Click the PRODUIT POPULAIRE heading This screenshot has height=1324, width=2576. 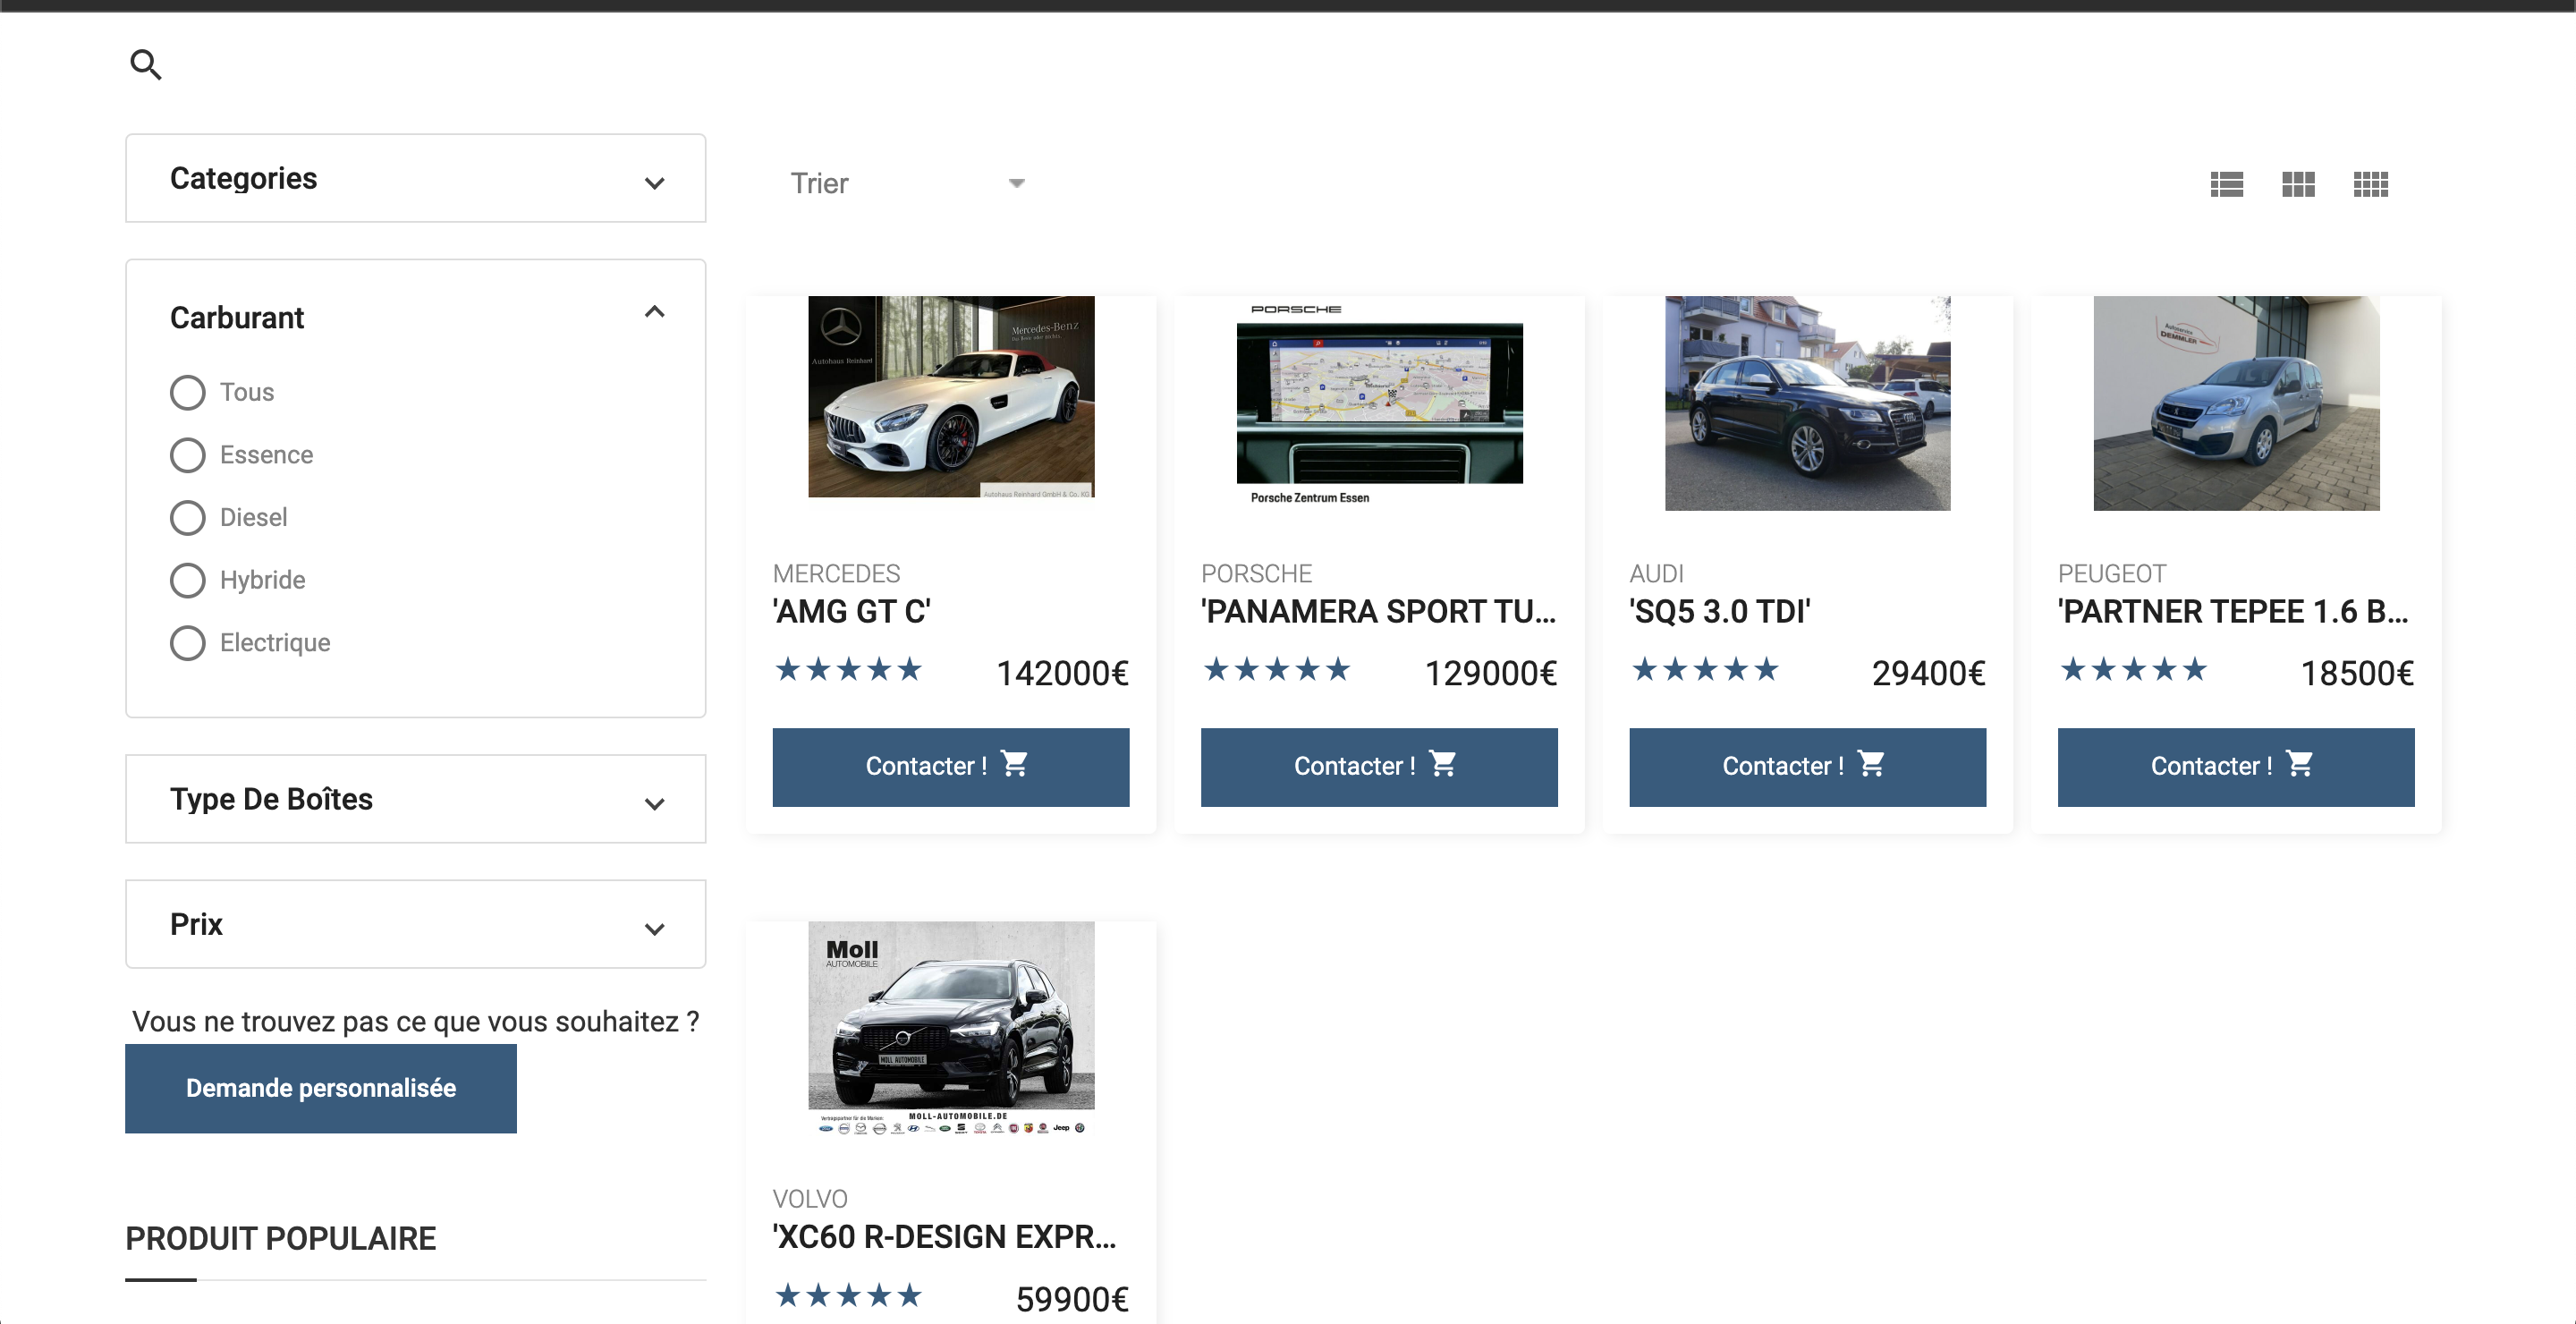click(x=280, y=1239)
